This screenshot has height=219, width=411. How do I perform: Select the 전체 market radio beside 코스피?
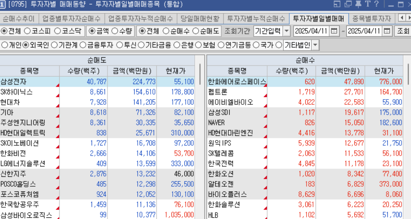click(x=4, y=31)
